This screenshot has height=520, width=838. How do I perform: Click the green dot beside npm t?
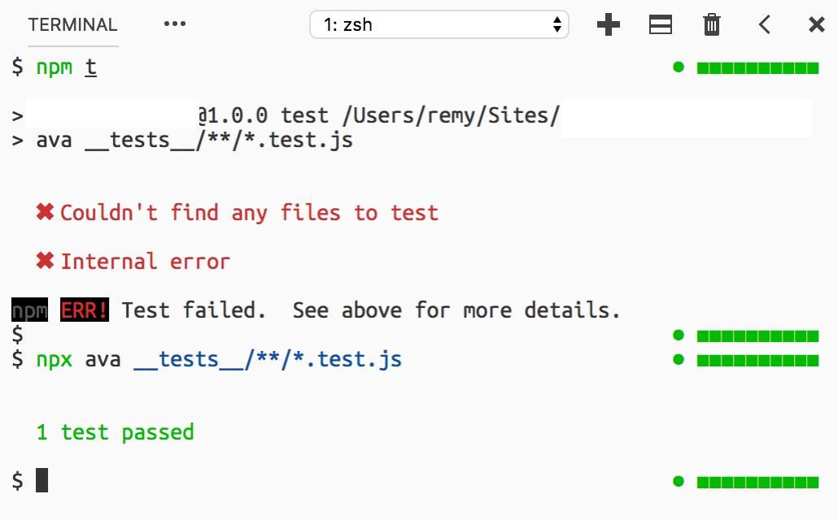coord(679,67)
